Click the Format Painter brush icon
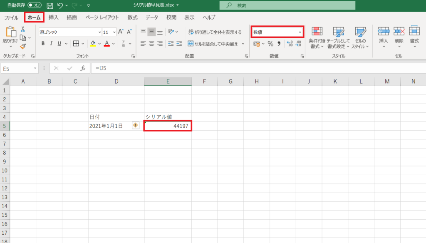Image resolution: width=426 pixels, height=243 pixels. [x=23, y=47]
